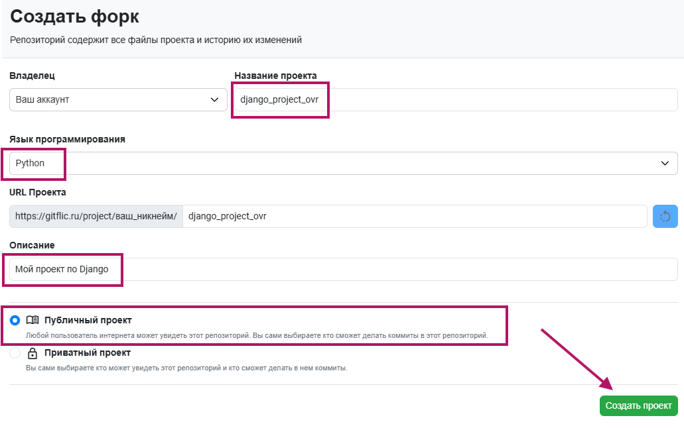Select the Публичный проект radio button
Viewport: 684px width, 428px height.
(x=15, y=321)
